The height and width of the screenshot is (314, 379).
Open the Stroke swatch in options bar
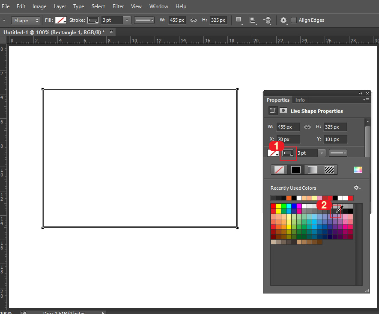point(93,20)
